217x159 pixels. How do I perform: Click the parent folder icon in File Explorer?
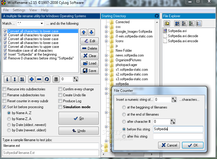click(x=167, y=23)
